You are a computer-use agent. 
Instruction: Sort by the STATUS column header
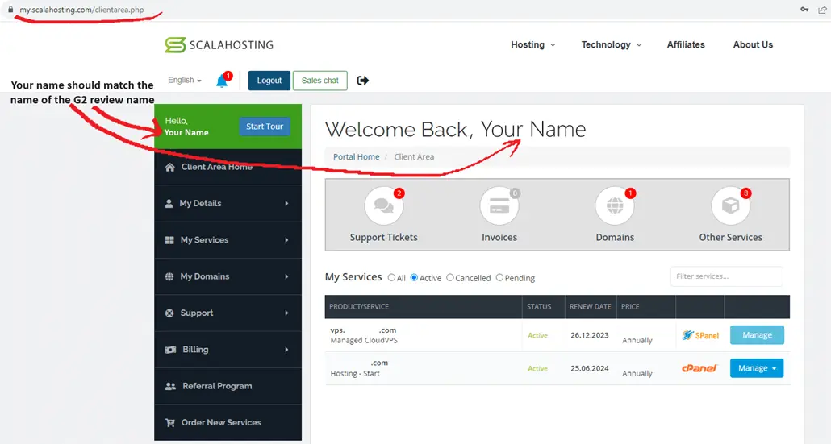click(539, 307)
